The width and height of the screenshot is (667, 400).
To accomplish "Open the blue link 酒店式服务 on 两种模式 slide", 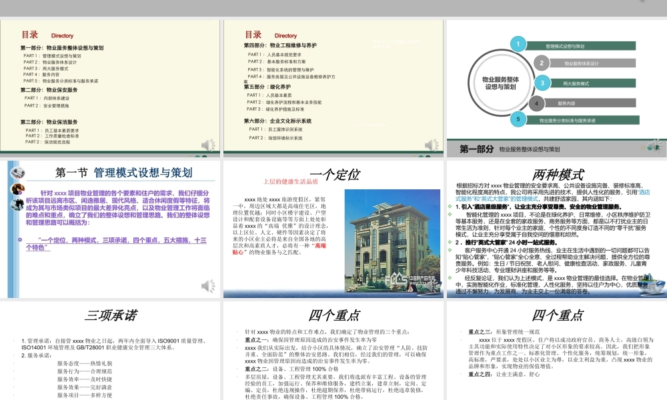I will click(552, 195).
